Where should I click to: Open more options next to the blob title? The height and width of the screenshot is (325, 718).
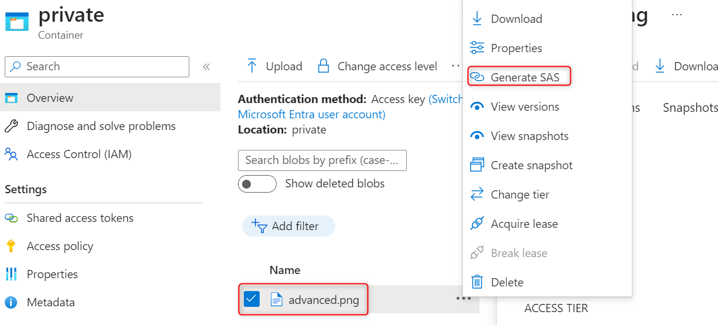[677, 15]
